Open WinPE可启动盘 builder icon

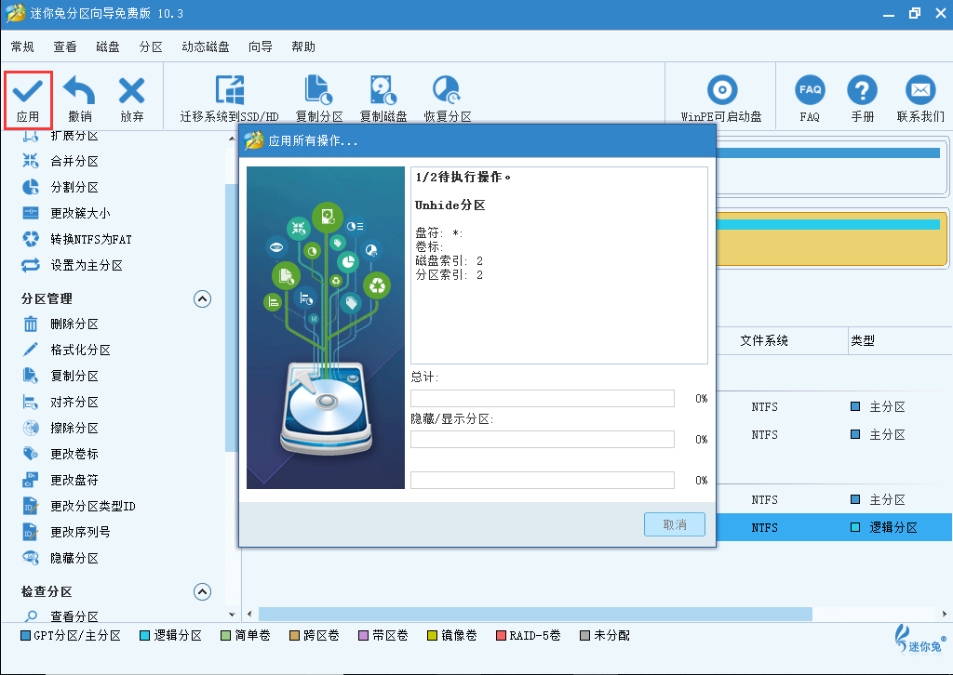(x=721, y=99)
